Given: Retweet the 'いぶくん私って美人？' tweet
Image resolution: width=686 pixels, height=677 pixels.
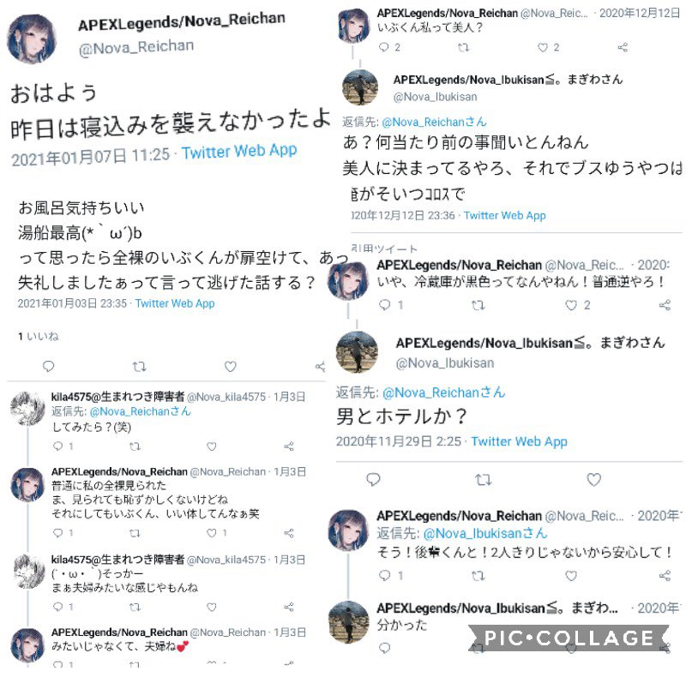Looking at the screenshot, I should tap(463, 47).
